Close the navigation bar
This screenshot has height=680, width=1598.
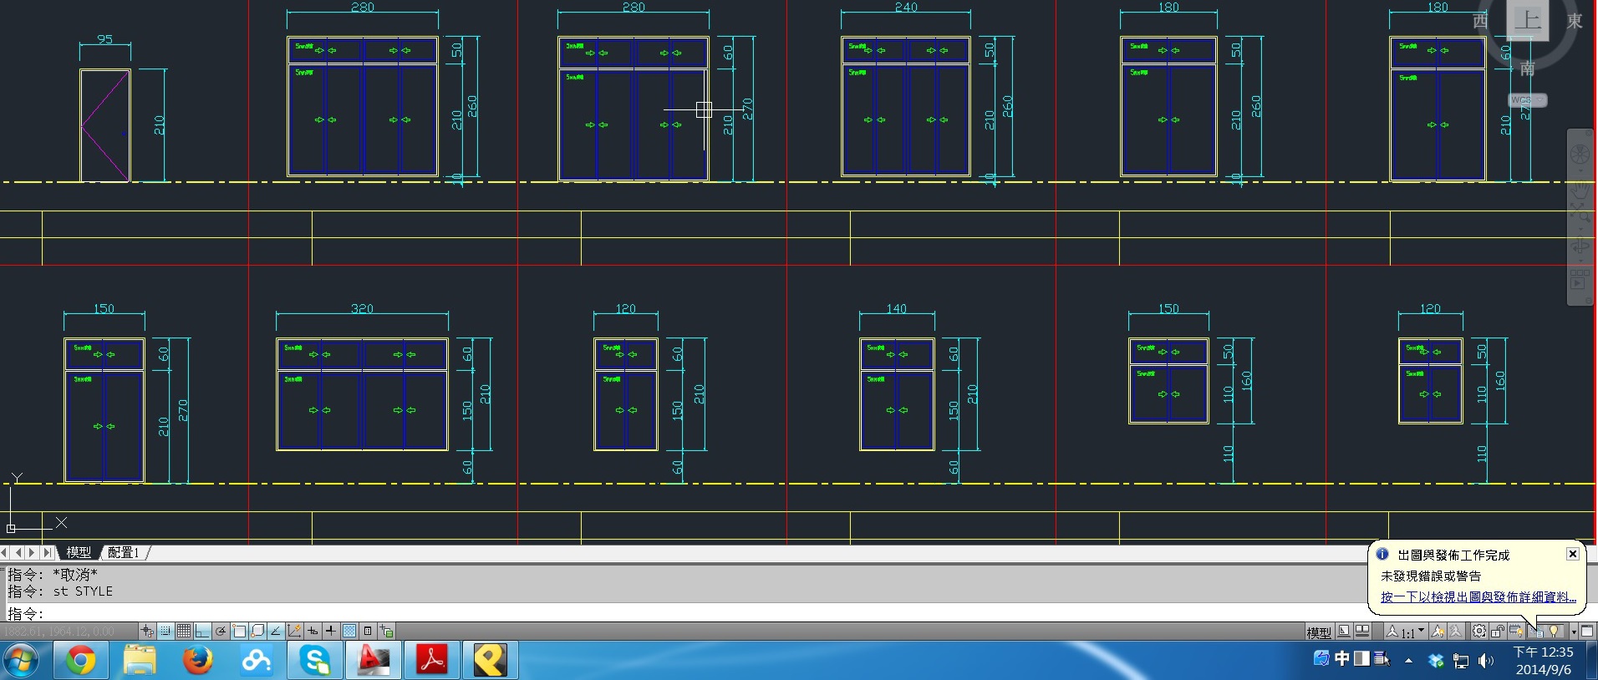click(1589, 133)
